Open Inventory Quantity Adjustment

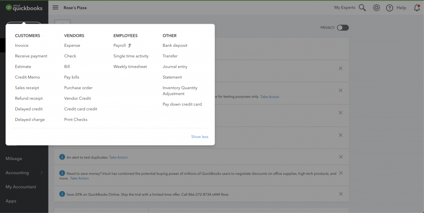[180, 91]
